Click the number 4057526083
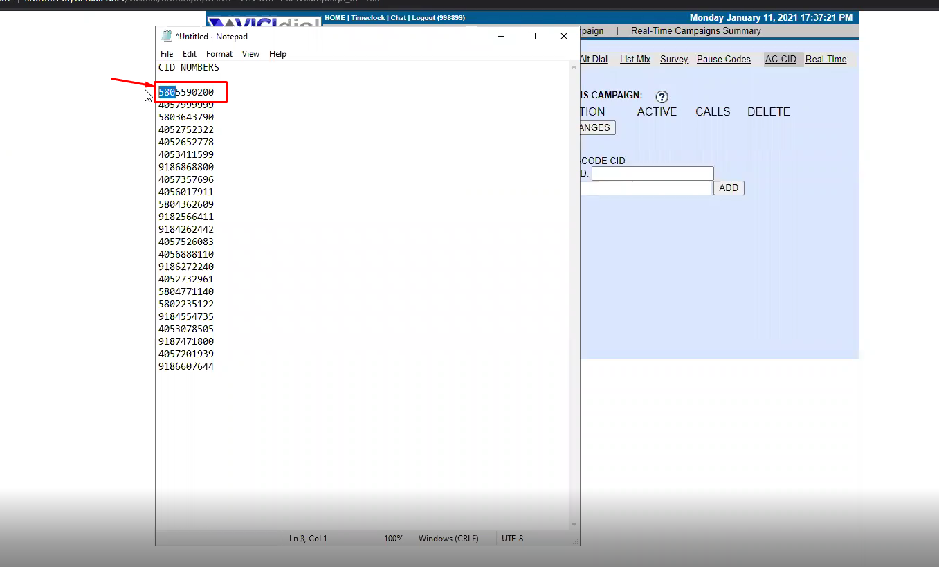Image resolution: width=939 pixels, height=567 pixels. (x=186, y=242)
